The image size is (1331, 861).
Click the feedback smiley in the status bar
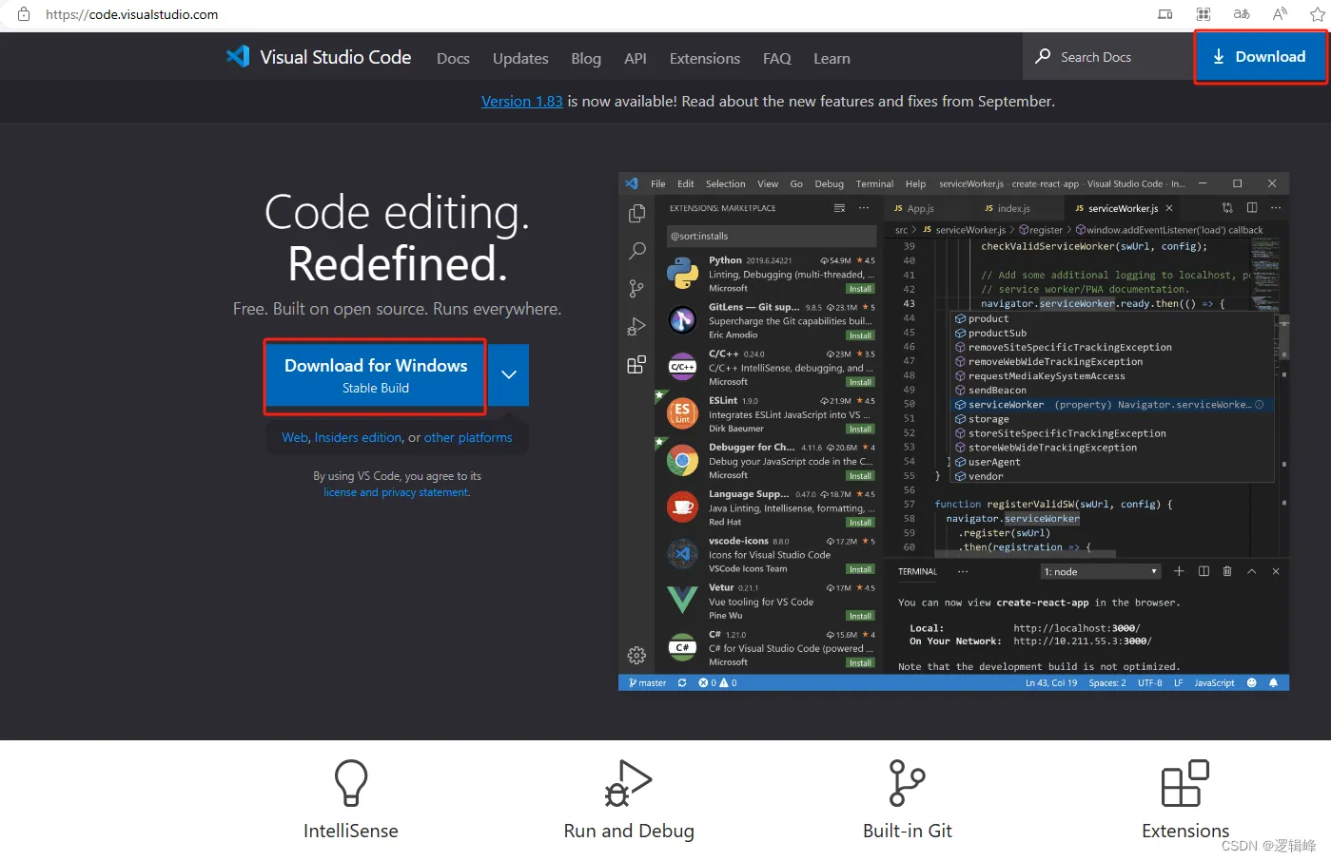pyautogui.click(x=1252, y=682)
